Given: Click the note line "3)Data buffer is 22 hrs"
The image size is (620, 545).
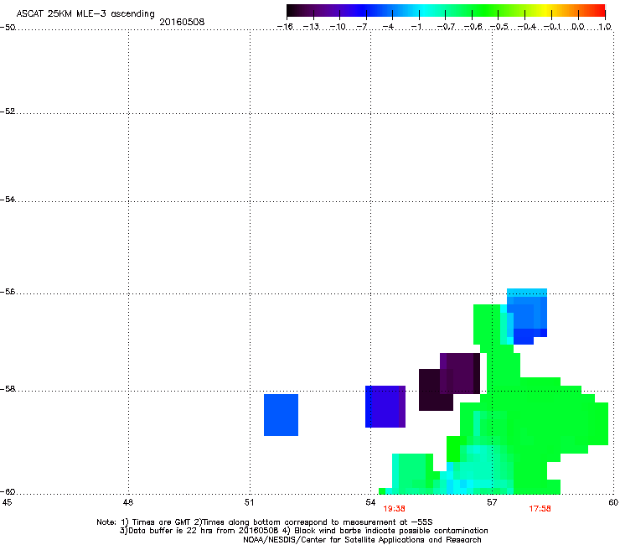Looking at the screenshot, I should (x=303, y=531).
